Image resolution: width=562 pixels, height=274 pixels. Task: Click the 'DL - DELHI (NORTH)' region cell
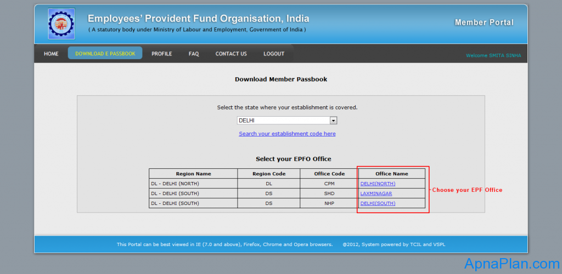pos(175,184)
